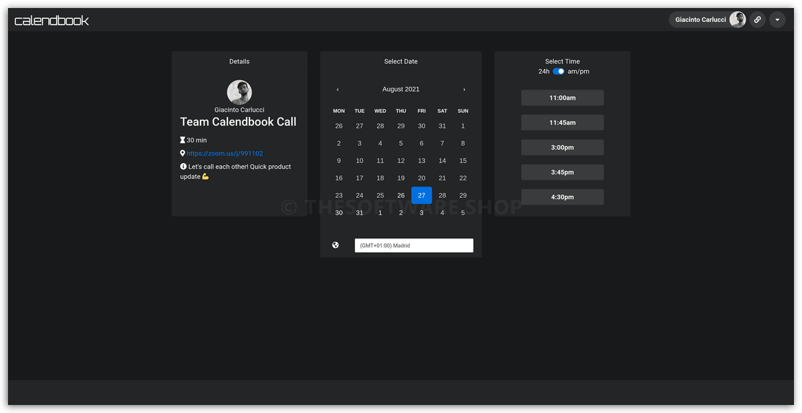Open the zoom.us meeting link
The height and width of the screenshot is (413, 802).
point(225,154)
